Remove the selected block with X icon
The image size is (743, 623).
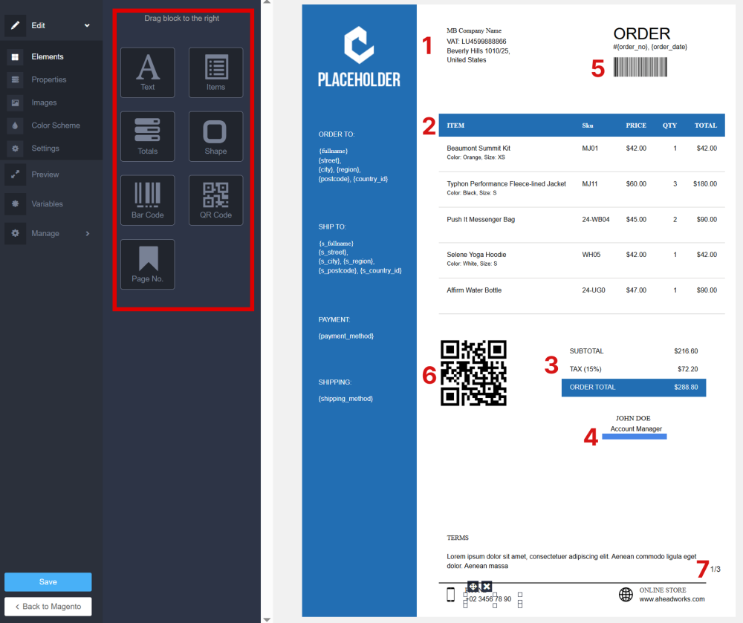(x=486, y=587)
